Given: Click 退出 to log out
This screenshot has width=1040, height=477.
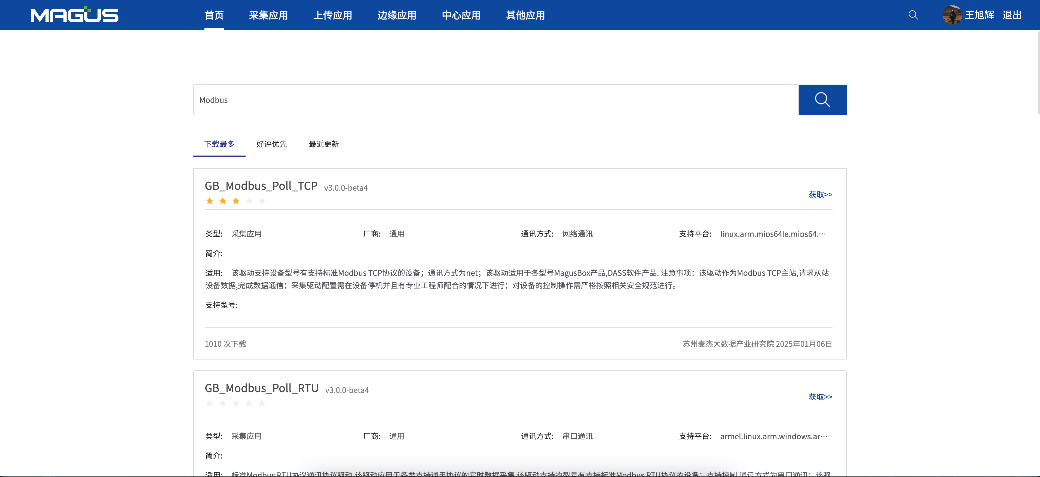Looking at the screenshot, I should (1012, 15).
